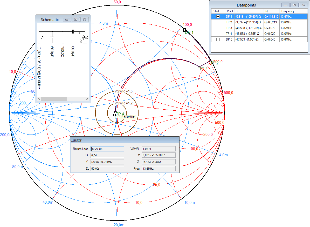Click the TP 2 Q value Q=63,213

pyautogui.click(x=271, y=22)
